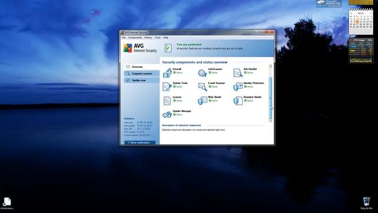
Task: Select the Recycle Bin desktop icon
Action: (x=366, y=203)
